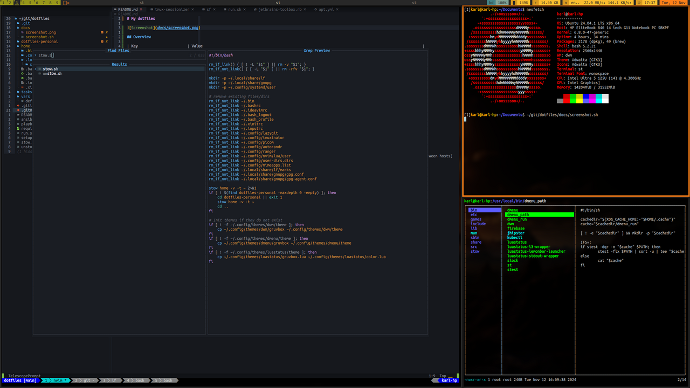This screenshot has height=388, width=690.
Task: Click the script file icon beside screenshot.sh
Action: (23, 37)
